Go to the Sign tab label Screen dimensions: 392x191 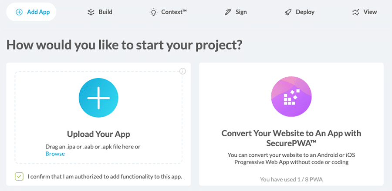[x=241, y=12]
